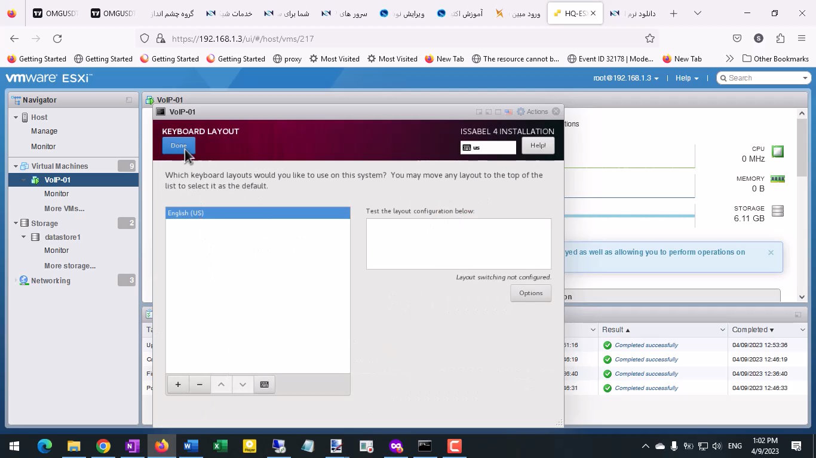Viewport: 816px width, 458px height.
Task: Click the US flag keyboard icon in console title bar
Action: (508, 112)
